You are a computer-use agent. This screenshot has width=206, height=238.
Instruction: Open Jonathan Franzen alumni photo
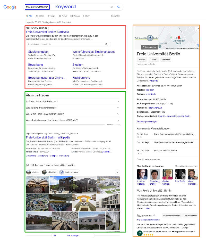[142, 174]
